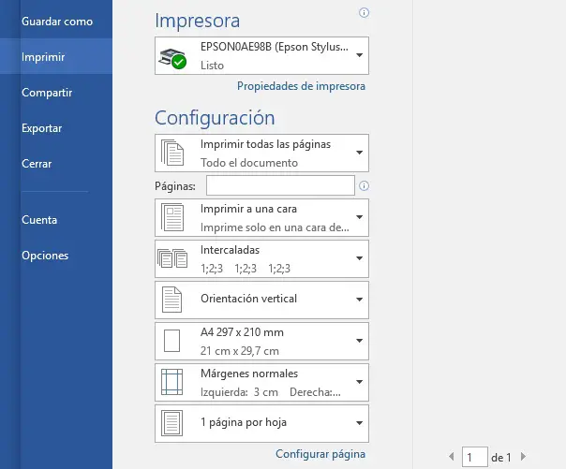Choose Cerrar in the sidebar

(x=37, y=163)
